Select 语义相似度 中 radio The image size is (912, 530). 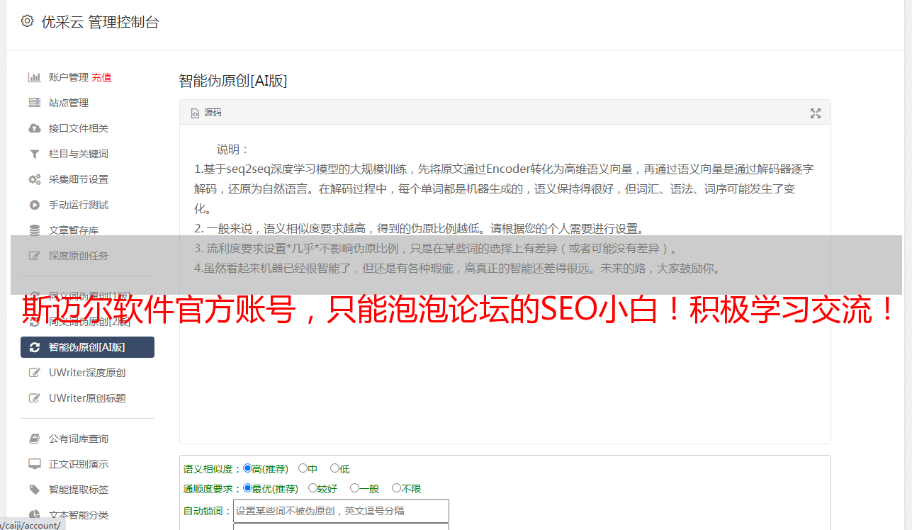[303, 468]
